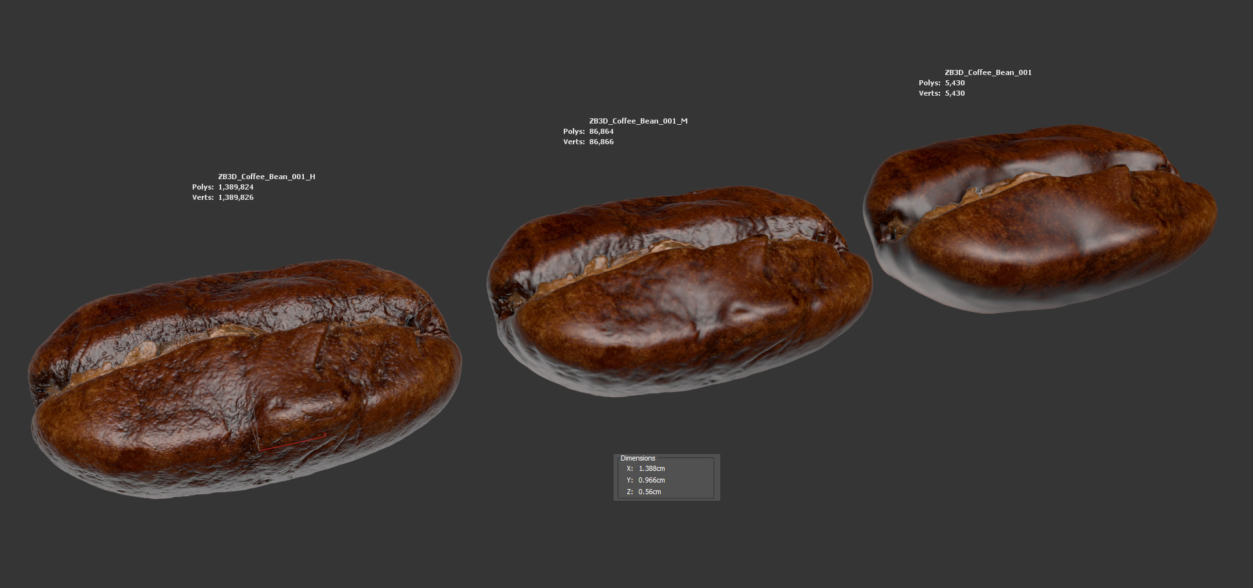Click the 86,864 polys count

[601, 131]
